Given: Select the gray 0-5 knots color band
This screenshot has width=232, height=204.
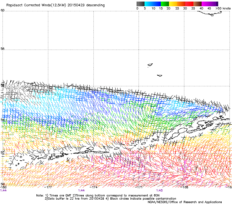Looking at the screenshot, I should pos(140,4).
